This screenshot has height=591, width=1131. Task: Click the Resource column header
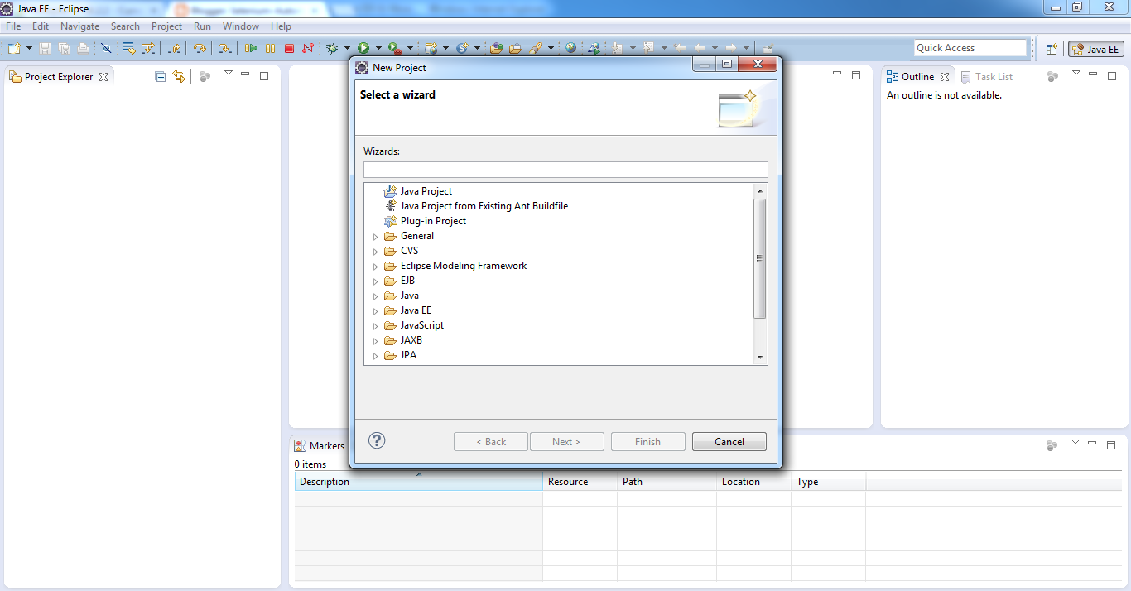[x=580, y=481]
